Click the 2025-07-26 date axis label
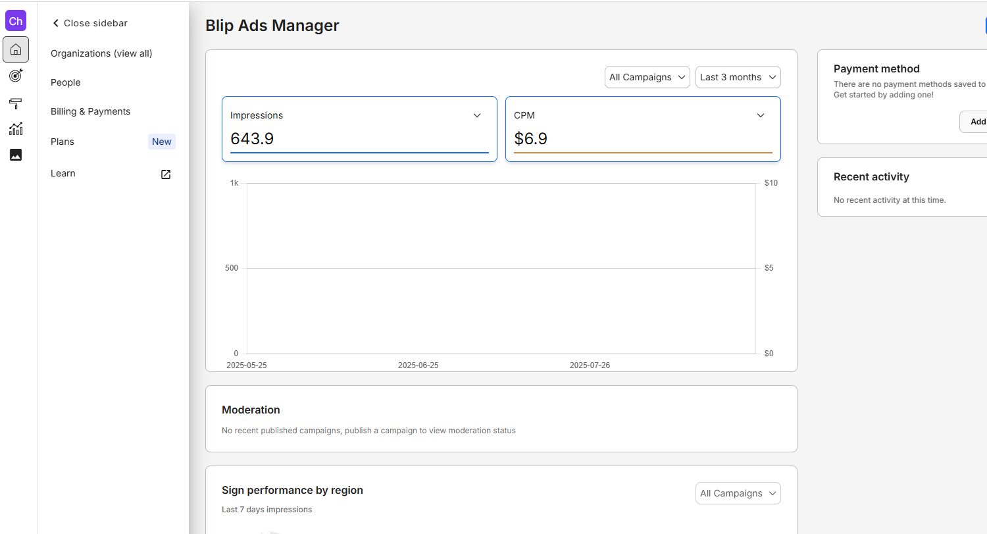 pos(590,365)
